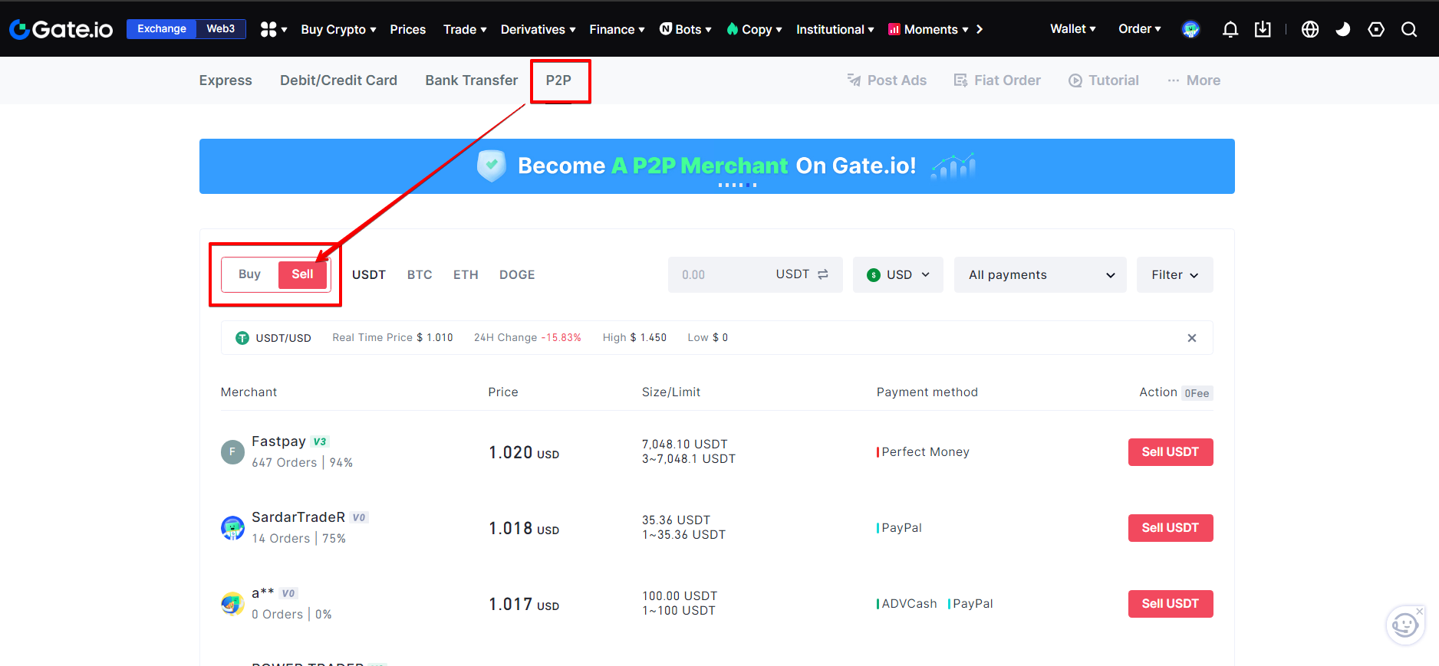Switch to Exchange mode

(x=162, y=29)
